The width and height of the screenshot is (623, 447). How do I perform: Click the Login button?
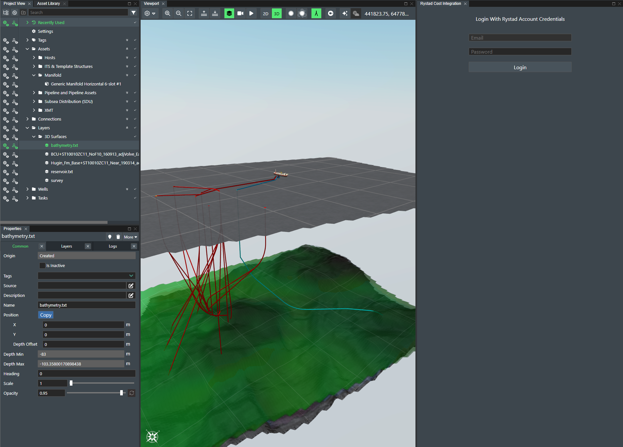tap(520, 67)
